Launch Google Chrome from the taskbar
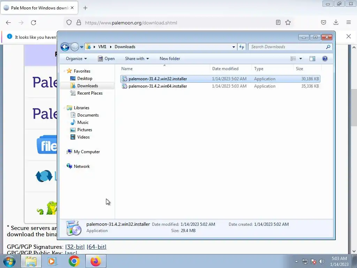This screenshot has height=268, width=357. point(74,261)
